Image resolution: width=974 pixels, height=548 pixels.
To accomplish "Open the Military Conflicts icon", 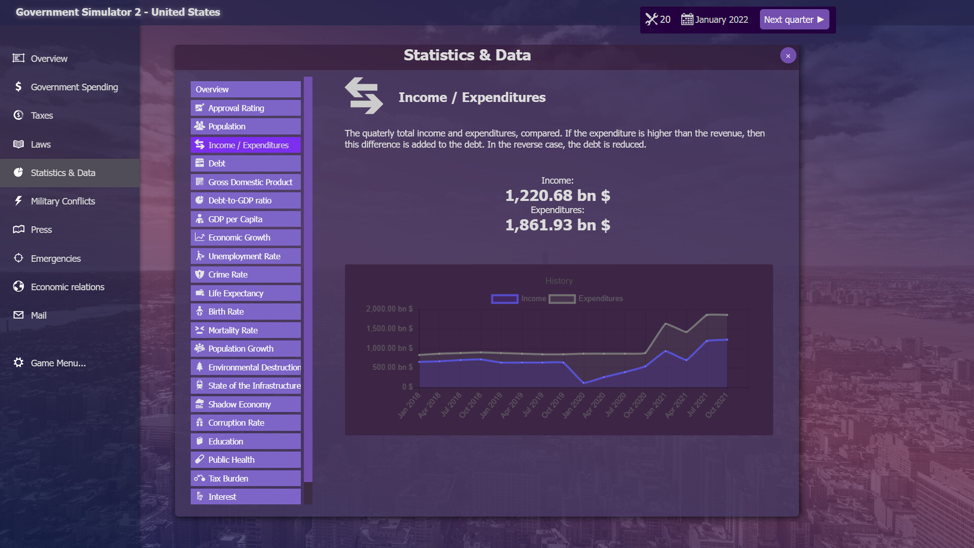I will [x=18, y=201].
